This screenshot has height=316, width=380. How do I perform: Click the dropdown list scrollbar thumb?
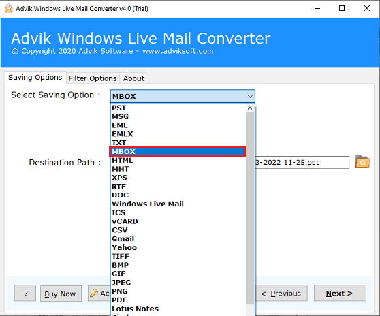point(250,208)
